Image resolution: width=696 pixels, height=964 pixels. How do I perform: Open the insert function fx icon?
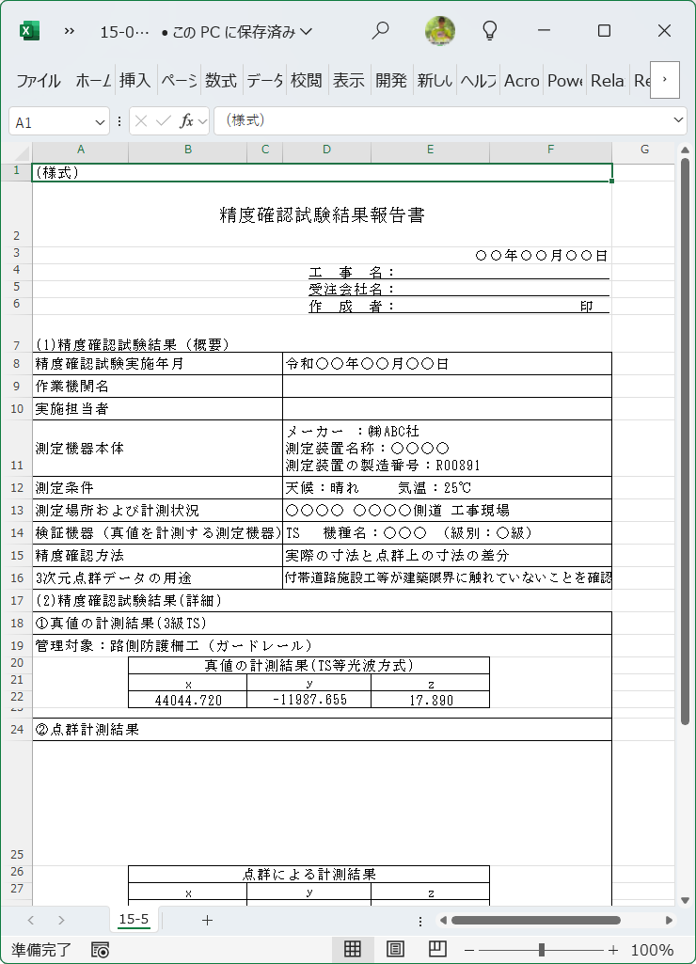pos(186,121)
